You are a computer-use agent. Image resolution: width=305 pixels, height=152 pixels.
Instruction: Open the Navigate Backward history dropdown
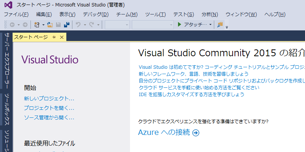(x=19, y=25)
